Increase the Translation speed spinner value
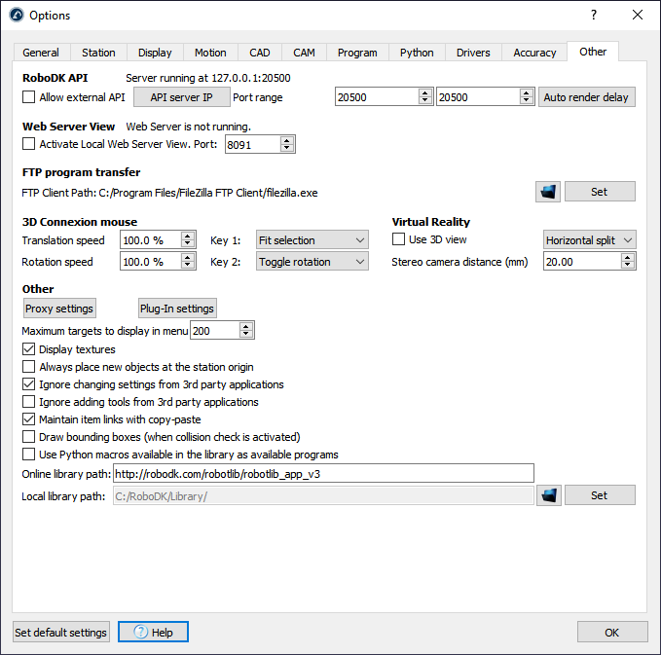This screenshot has width=661, height=655. [185, 236]
